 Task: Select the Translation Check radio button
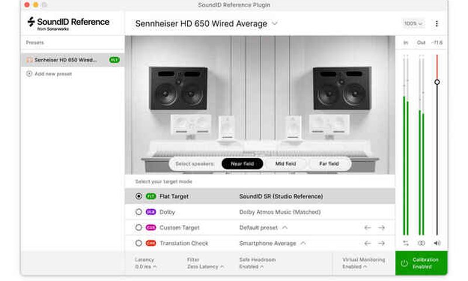point(139,243)
